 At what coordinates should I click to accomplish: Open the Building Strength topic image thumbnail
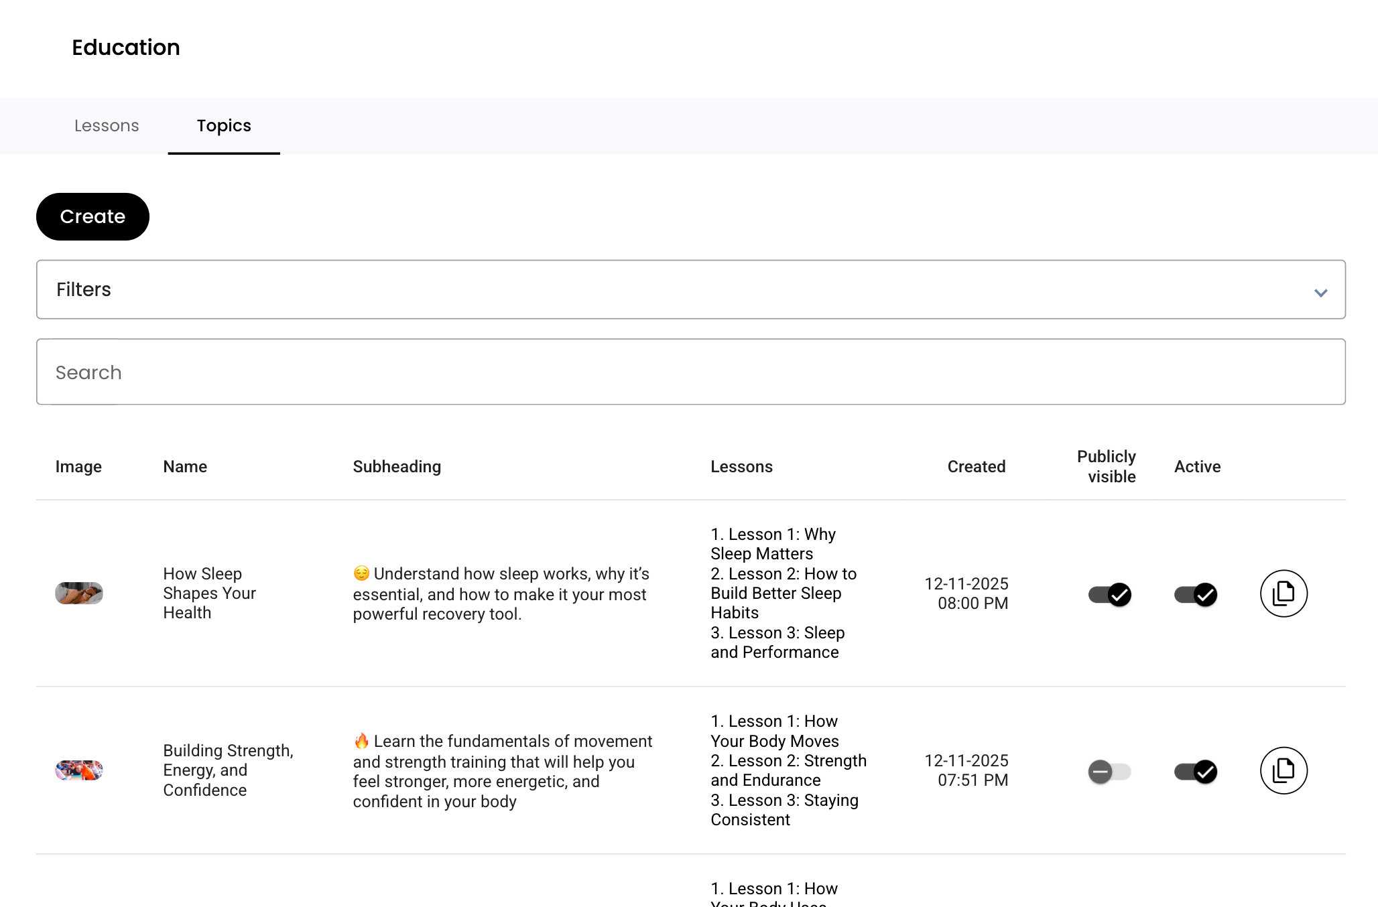(79, 770)
